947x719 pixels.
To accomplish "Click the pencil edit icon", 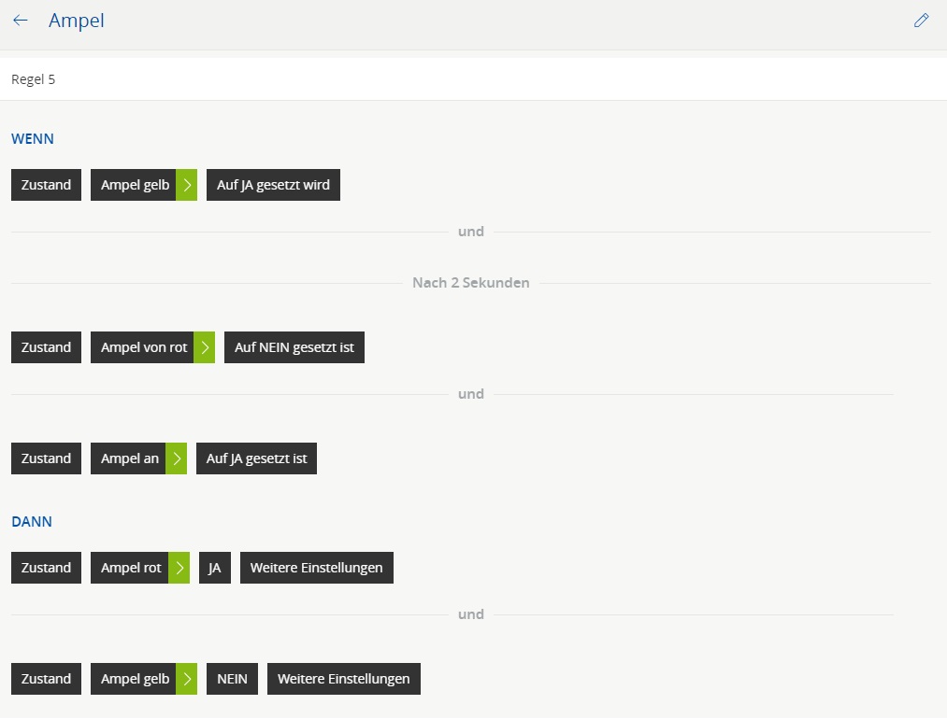I will [x=921, y=21].
